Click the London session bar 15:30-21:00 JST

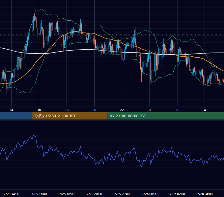coord(70,116)
